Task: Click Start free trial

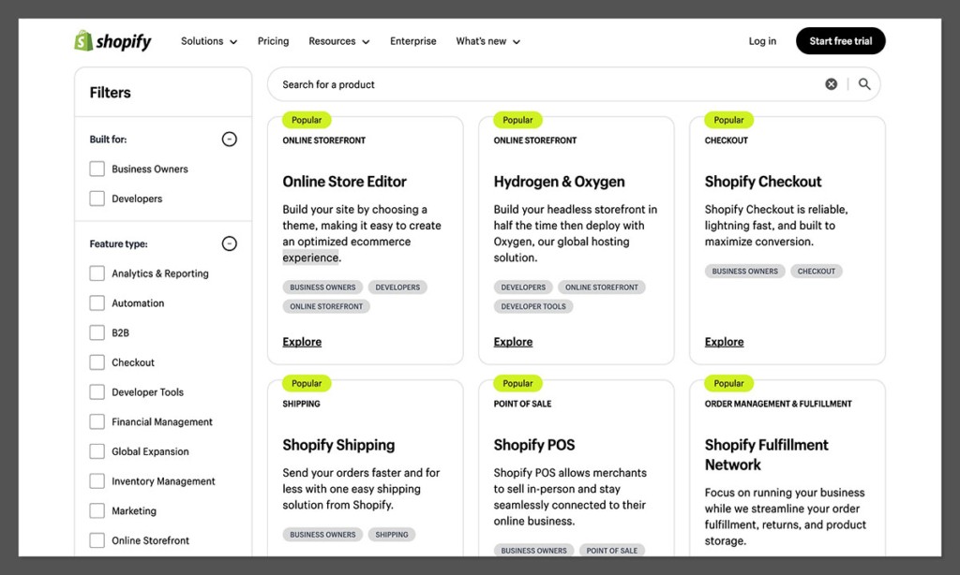Action: click(840, 40)
